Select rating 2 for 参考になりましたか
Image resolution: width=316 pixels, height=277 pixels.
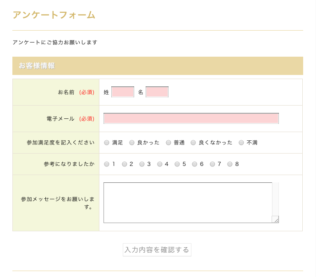pyautogui.click(x=125, y=164)
